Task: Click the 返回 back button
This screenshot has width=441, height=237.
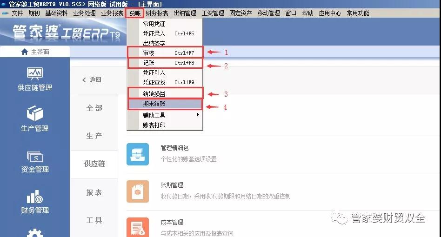Action: [92, 80]
